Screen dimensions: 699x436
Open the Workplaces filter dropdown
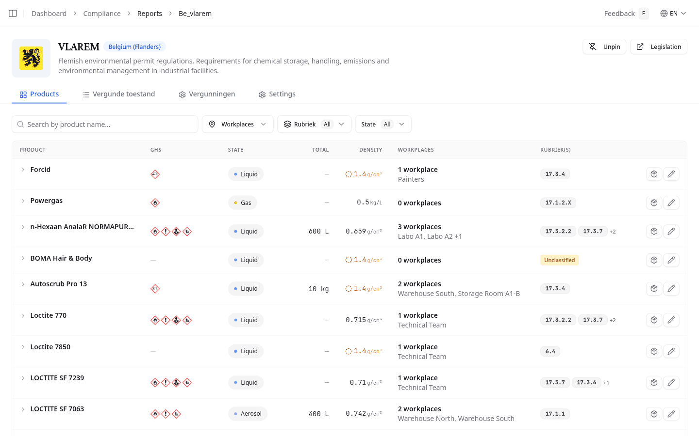pos(237,124)
